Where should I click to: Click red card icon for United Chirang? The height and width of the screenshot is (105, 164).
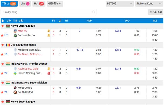[49, 73]
